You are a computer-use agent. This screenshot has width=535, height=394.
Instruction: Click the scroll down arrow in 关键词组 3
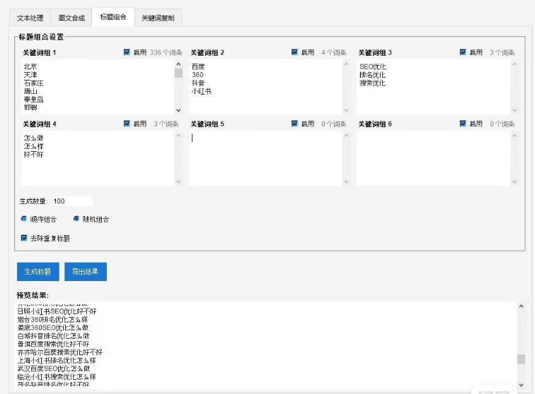tap(514, 110)
